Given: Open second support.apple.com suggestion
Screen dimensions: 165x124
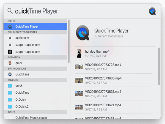Looking at the screenshot, I should point(35,52).
